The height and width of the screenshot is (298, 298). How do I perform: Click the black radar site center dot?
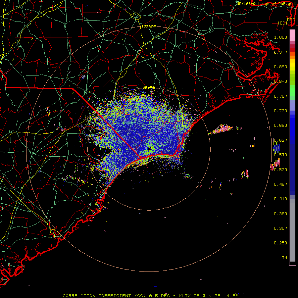pyautogui.click(x=149, y=149)
